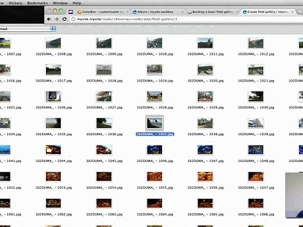Close the ColorBox browser tab
Screen dimensions: 303x227
(127, 12)
